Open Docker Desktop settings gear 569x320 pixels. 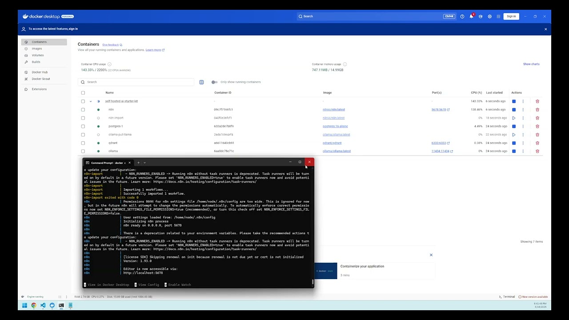click(489, 16)
